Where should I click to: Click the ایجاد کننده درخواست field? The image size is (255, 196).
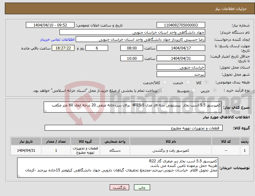click(x=140, y=39)
